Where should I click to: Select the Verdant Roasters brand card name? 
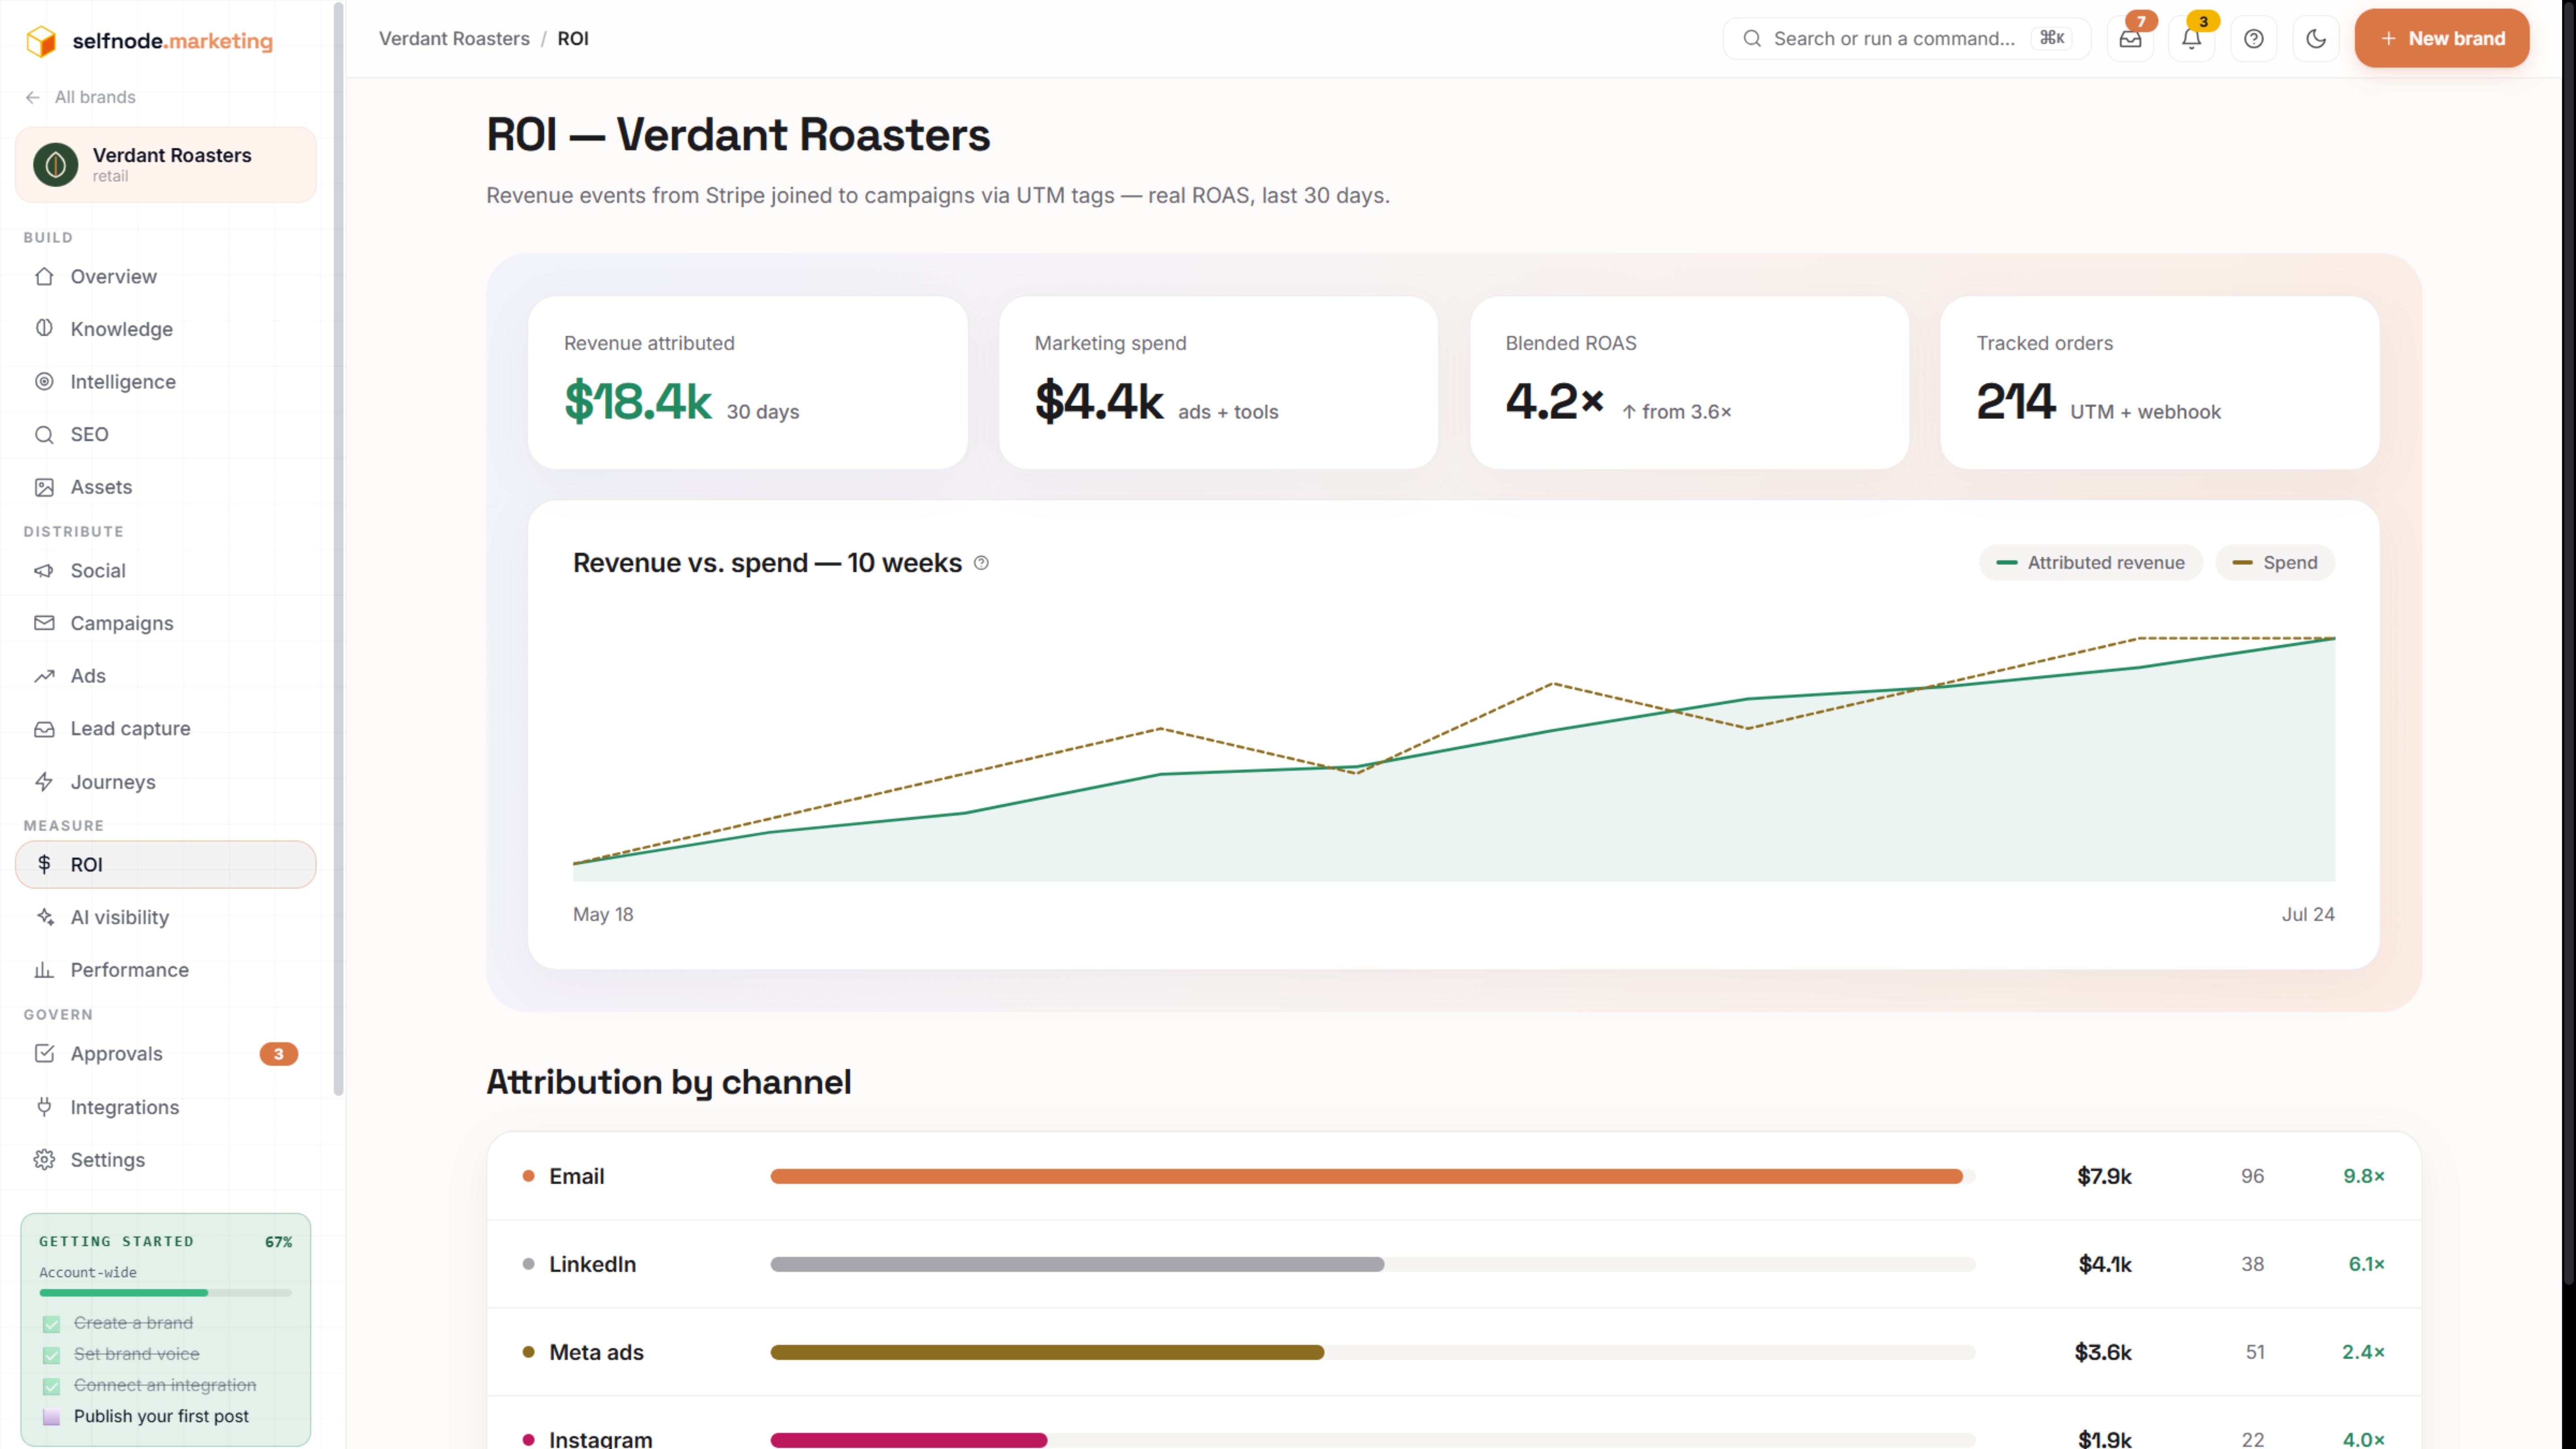172,155
